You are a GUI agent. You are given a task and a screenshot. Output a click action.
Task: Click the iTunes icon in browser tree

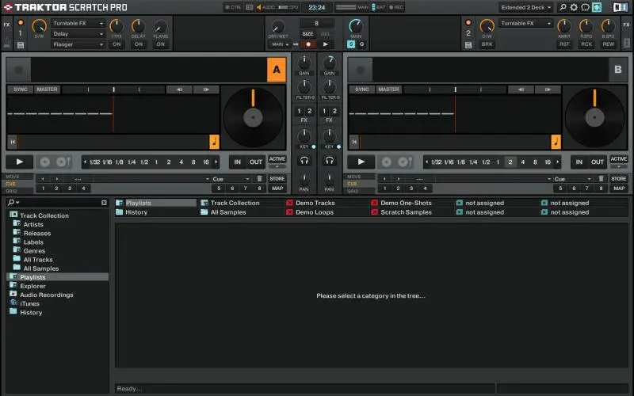13,303
